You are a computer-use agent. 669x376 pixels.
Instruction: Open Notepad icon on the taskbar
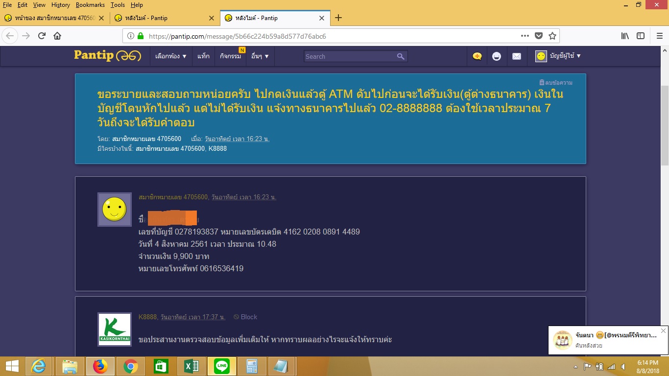point(281,366)
